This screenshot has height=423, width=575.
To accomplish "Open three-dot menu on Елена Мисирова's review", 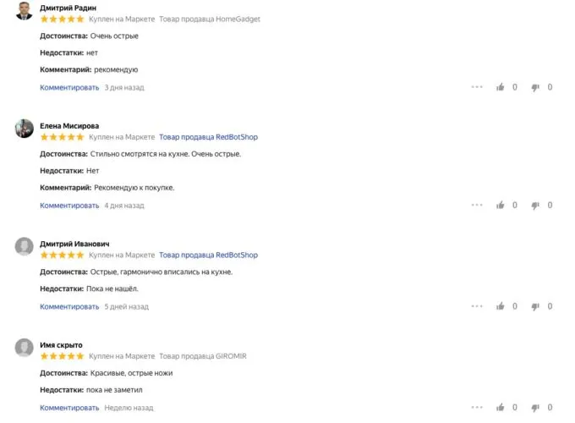I will coord(477,205).
